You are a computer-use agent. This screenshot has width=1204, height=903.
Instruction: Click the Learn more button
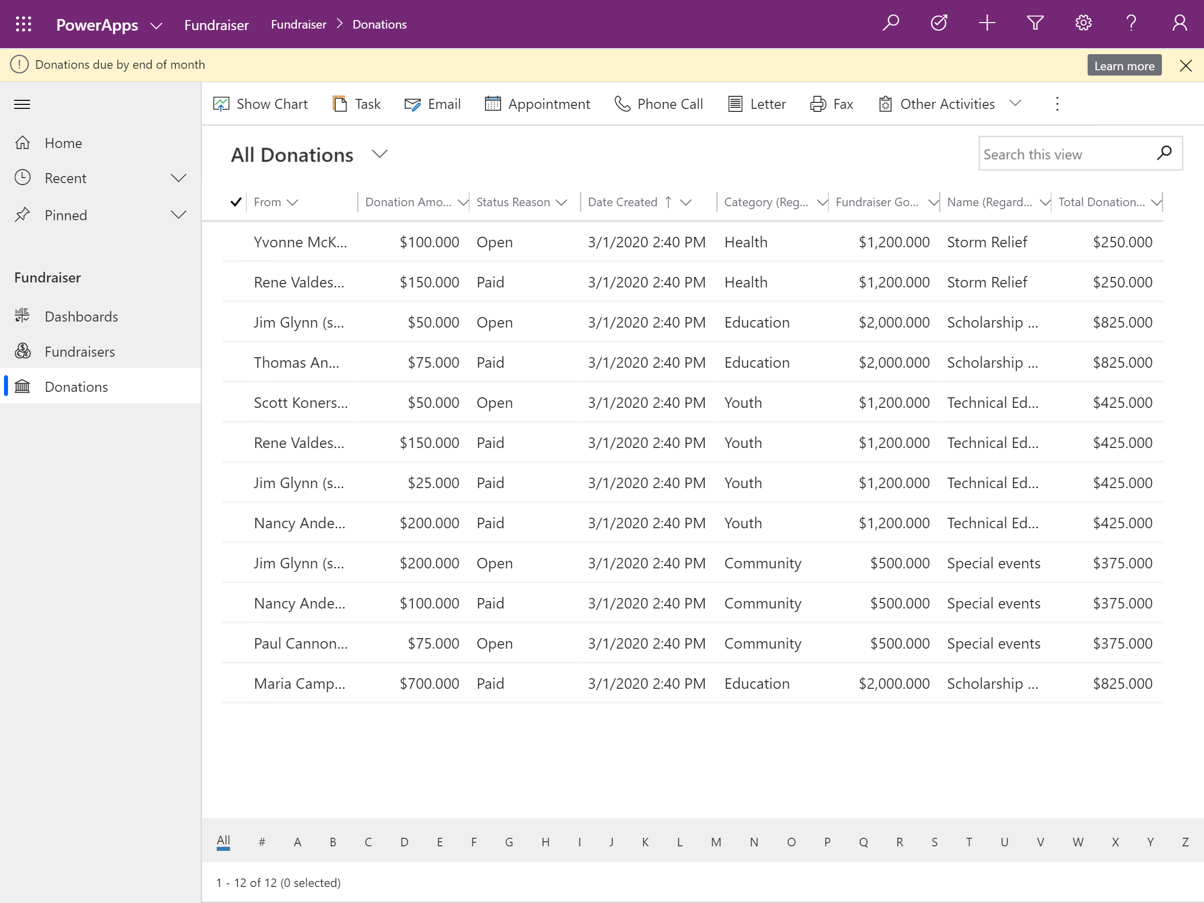coord(1125,65)
